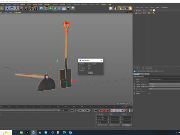Enable the X-Ray checkbox
Screen dimensions: 180x135
(x=149, y=93)
